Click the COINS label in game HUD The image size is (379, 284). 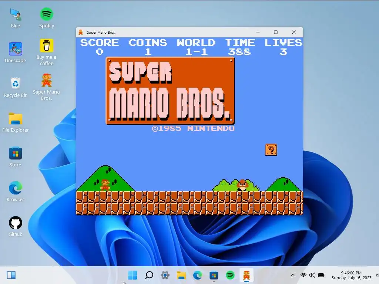147,43
